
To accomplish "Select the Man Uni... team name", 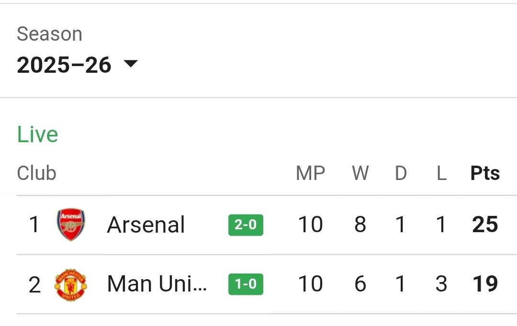I will (x=157, y=284).
